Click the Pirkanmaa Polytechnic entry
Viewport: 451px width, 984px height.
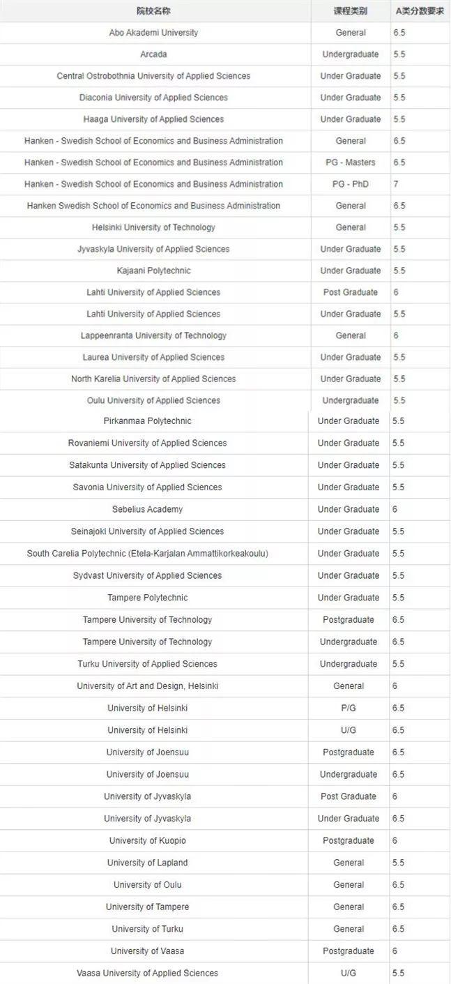pyautogui.click(x=147, y=421)
